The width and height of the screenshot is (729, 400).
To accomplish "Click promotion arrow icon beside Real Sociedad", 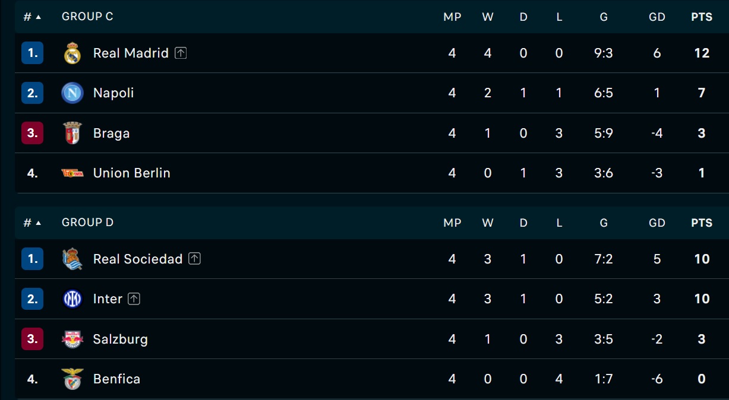I will (195, 259).
